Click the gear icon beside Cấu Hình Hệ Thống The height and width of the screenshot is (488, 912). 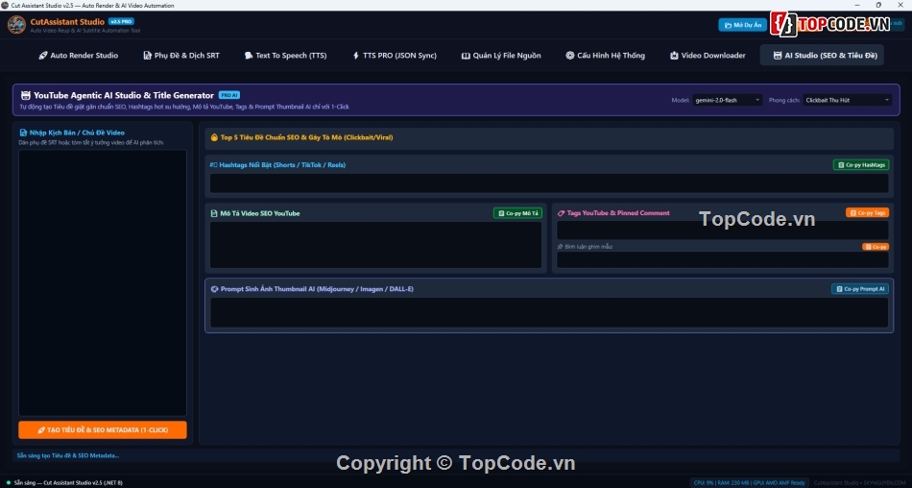[x=570, y=56]
